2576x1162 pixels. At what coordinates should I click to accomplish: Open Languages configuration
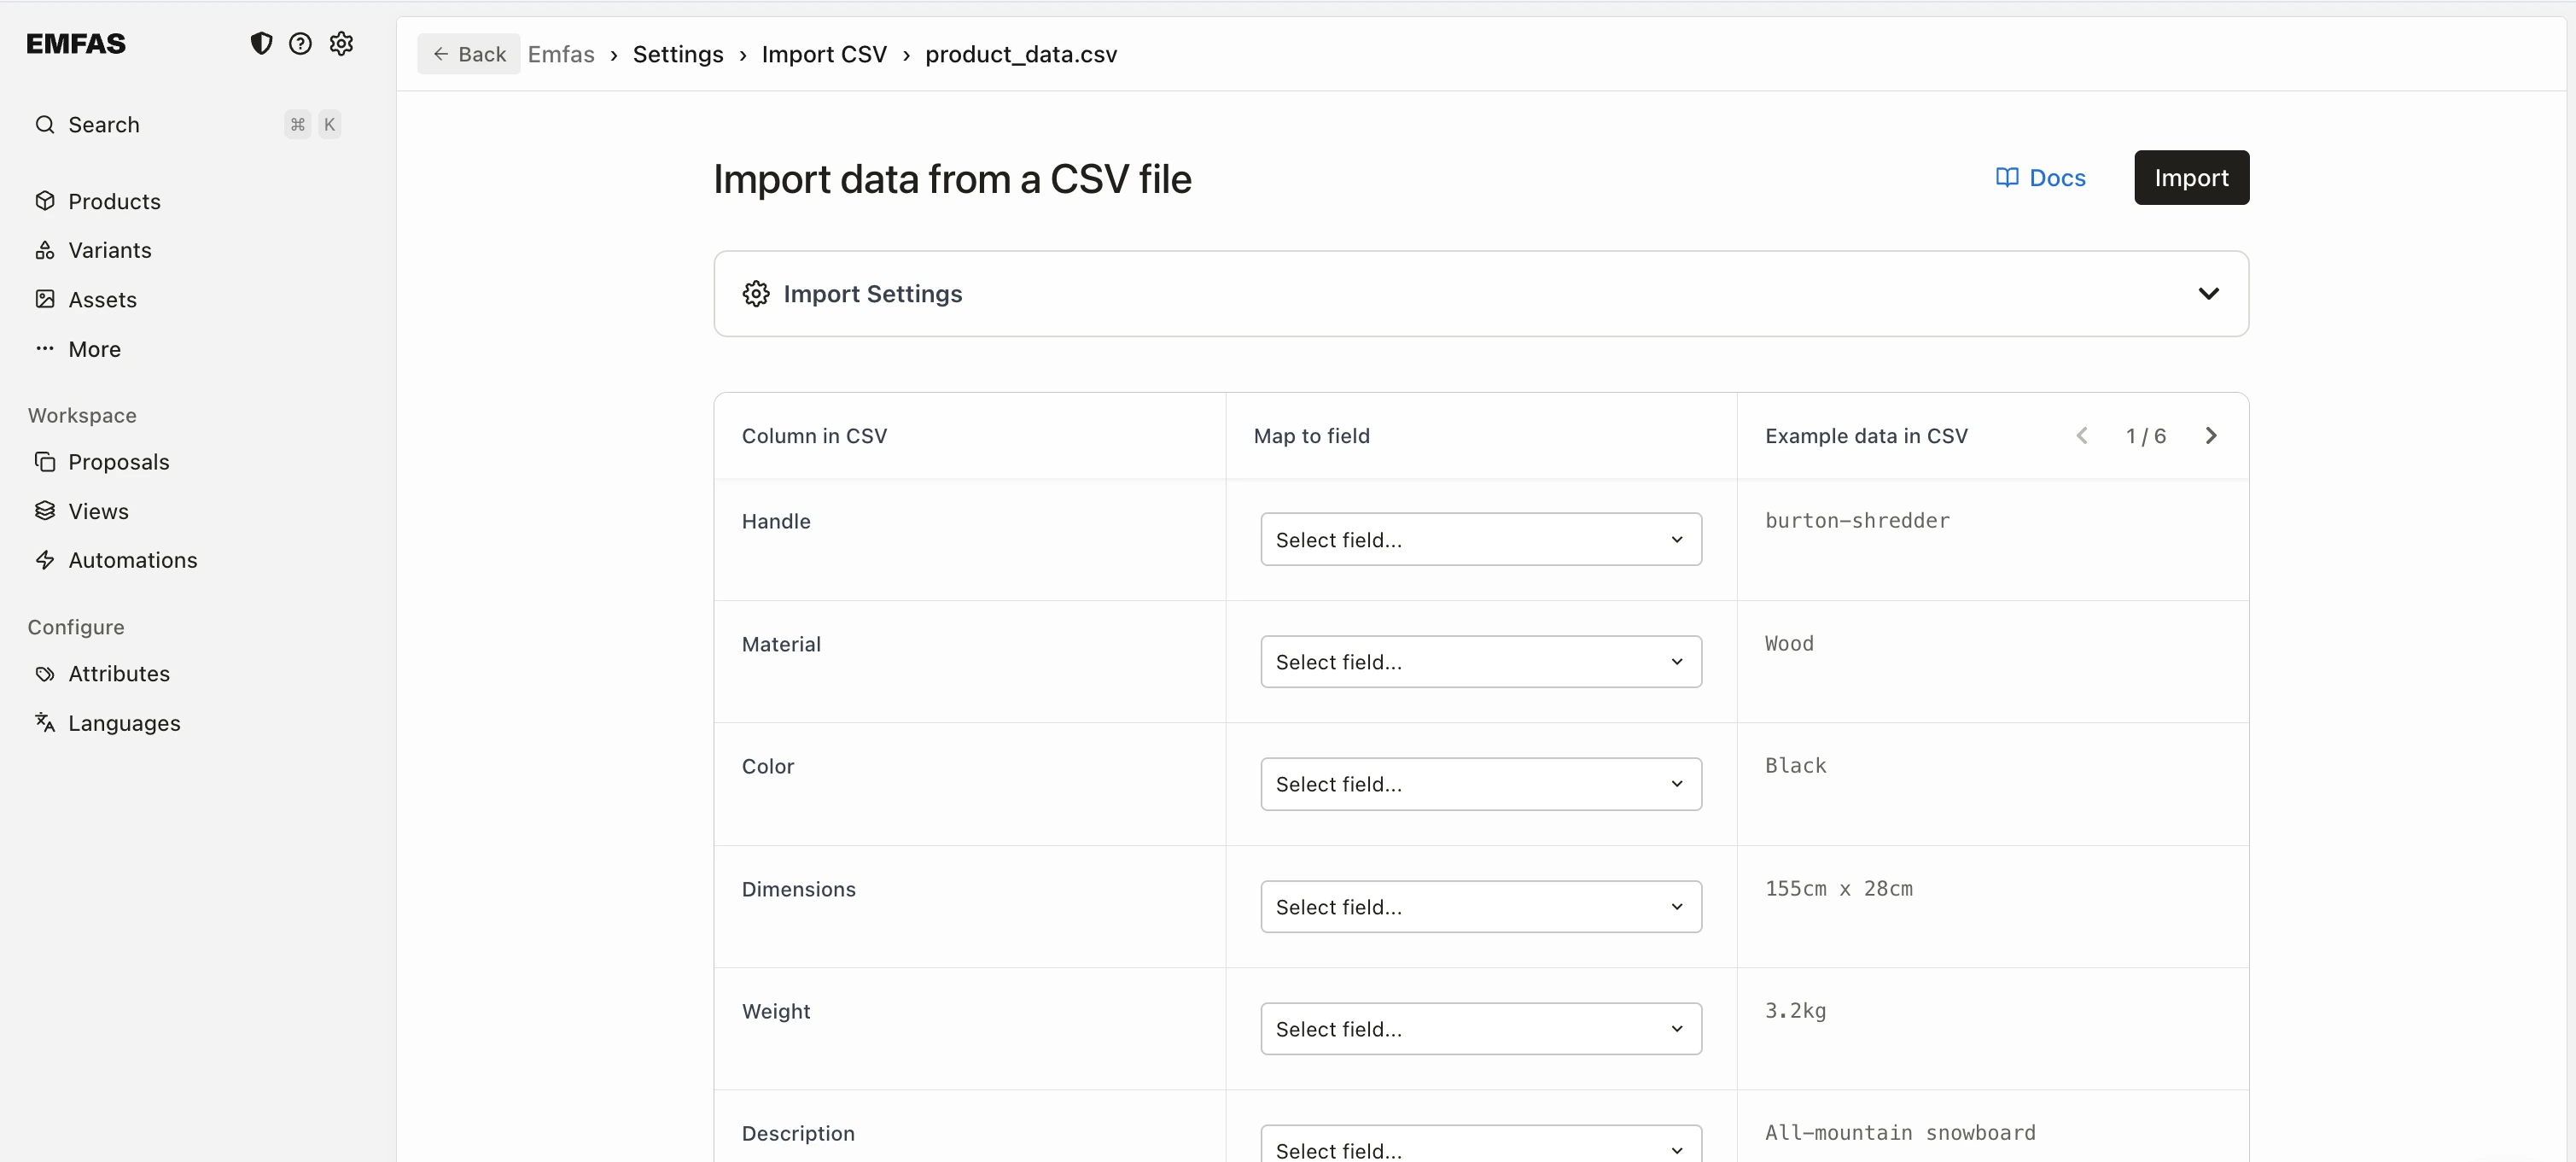click(x=123, y=723)
